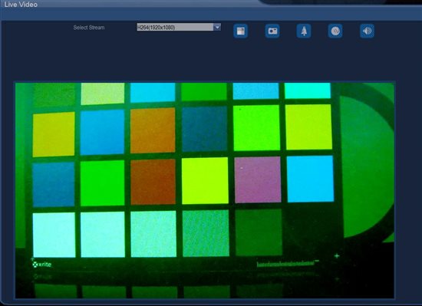This screenshot has width=422, height=306.
Task: Click the disc record icon
Action: [x=335, y=31]
